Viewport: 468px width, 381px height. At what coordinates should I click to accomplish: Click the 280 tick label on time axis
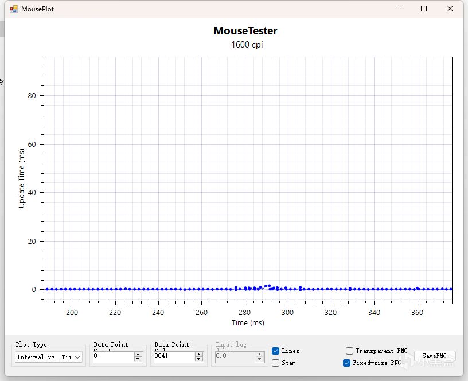click(x=244, y=313)
